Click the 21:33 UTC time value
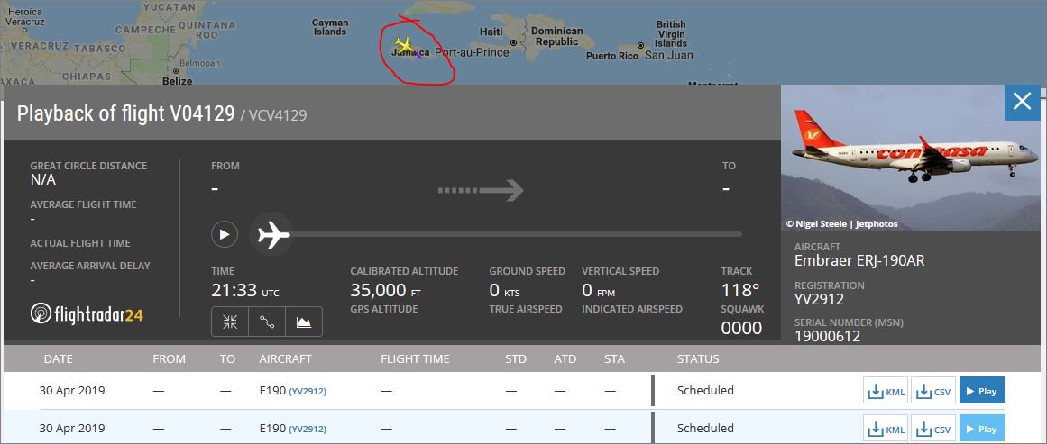This screenshot has width=1047, height=444. pyautogui.click(x=245, y=291)
